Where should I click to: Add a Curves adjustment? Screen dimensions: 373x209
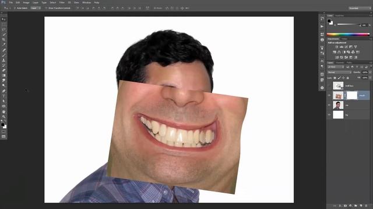(x=346, y=47)
